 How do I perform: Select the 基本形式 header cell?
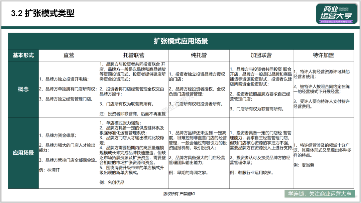23,55
